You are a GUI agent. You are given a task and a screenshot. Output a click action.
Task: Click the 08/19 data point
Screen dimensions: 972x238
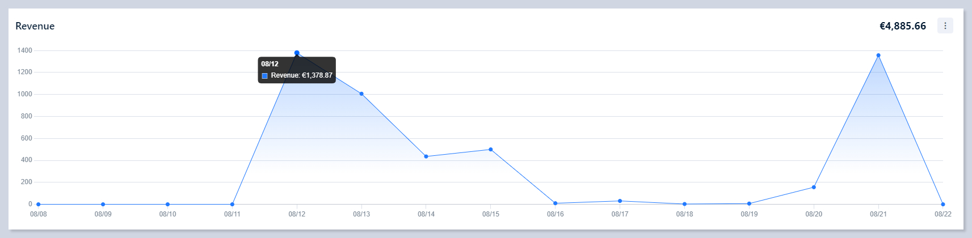pos(749,203)
